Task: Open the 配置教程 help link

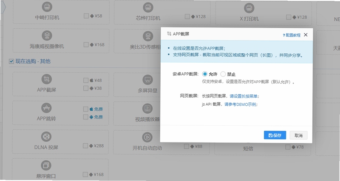Action: click(292, 35)
